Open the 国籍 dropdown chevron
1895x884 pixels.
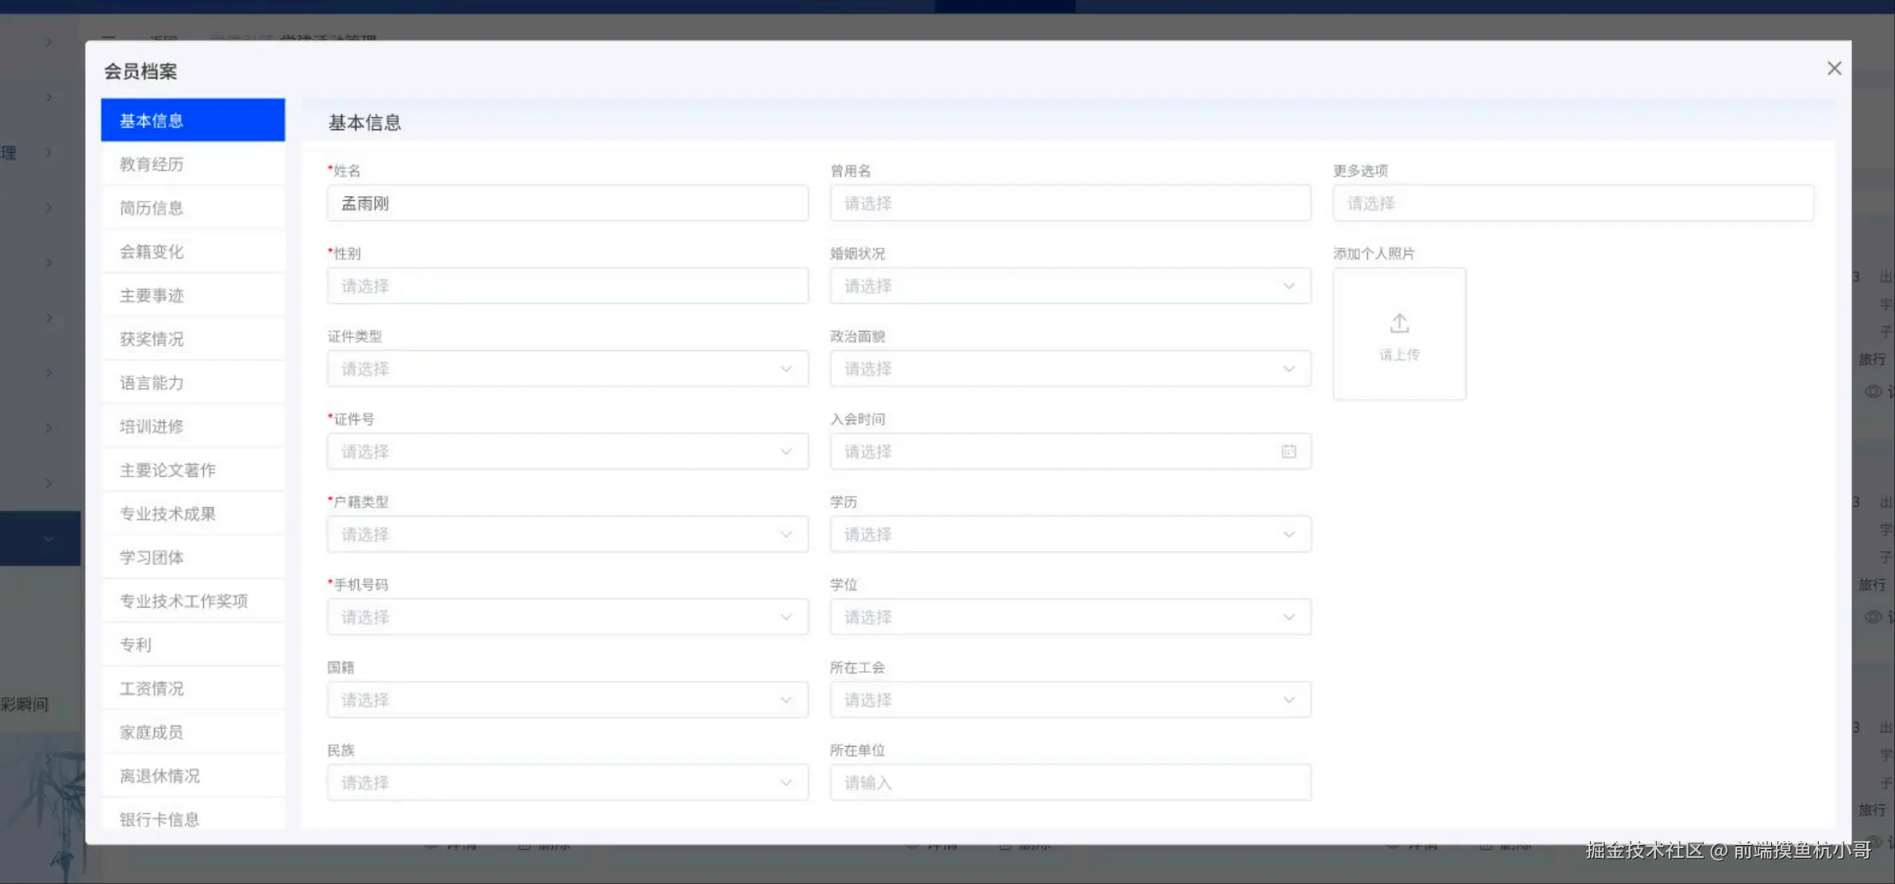(786, 700)
